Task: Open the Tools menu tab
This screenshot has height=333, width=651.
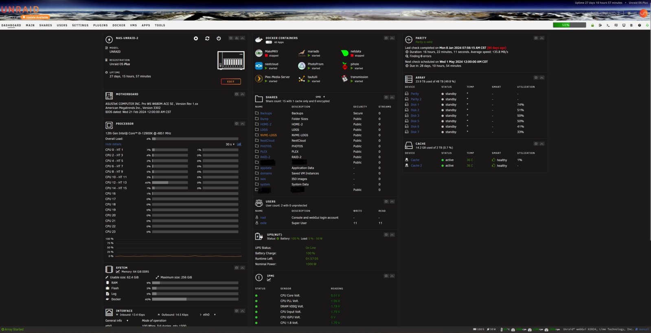Action: click(160, 25)
